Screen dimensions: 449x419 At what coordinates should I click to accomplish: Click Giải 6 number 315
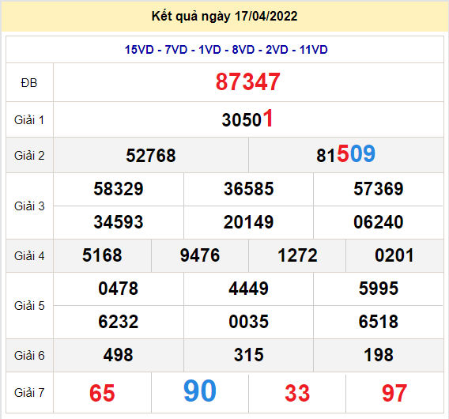point(248,355)
